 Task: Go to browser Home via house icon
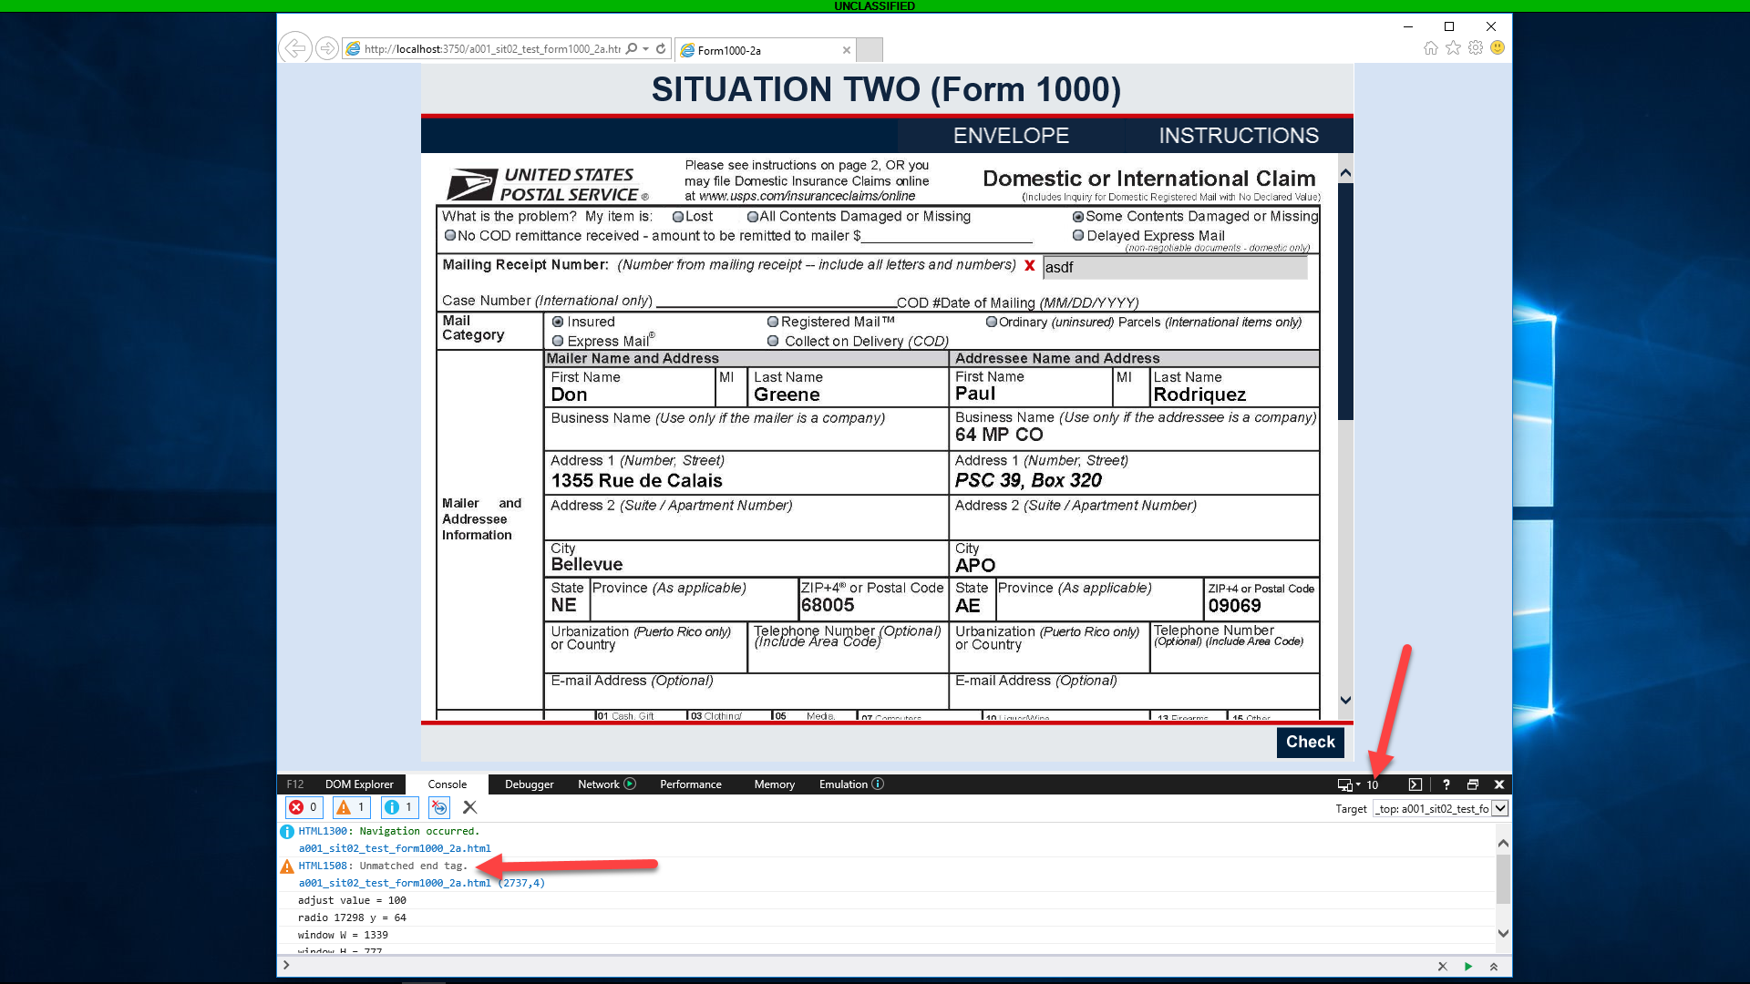click(x=1430, y=48)
